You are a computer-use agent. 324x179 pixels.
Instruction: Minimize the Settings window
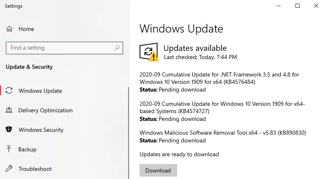pyautogui.click(x=279, y=6)
